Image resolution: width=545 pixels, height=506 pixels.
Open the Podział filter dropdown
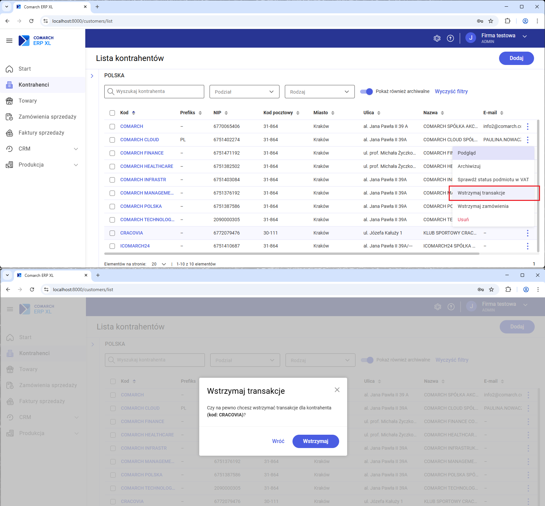pyautogui.click(x=244, y=92)
